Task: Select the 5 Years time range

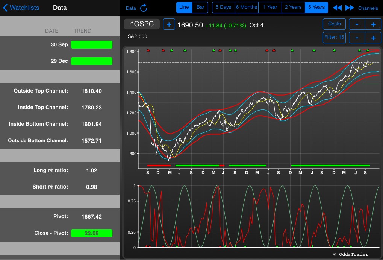Action: pos(316,7)
